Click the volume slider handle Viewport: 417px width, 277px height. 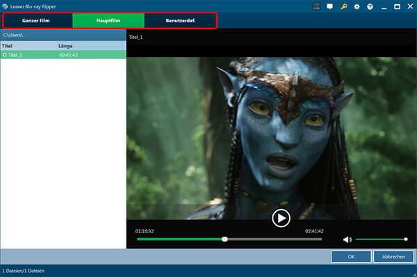point(406,240)
